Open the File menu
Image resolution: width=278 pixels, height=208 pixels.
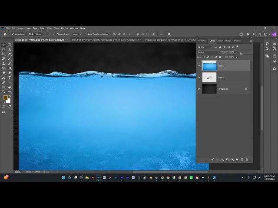pos(8,28)
